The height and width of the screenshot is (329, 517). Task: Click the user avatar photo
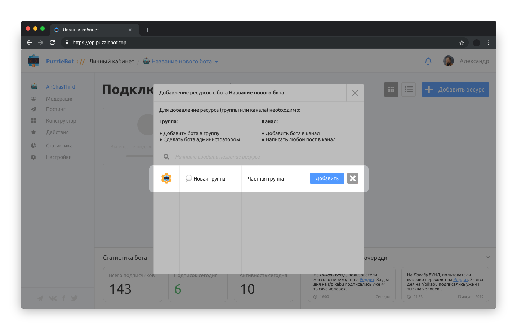[449, 61]
